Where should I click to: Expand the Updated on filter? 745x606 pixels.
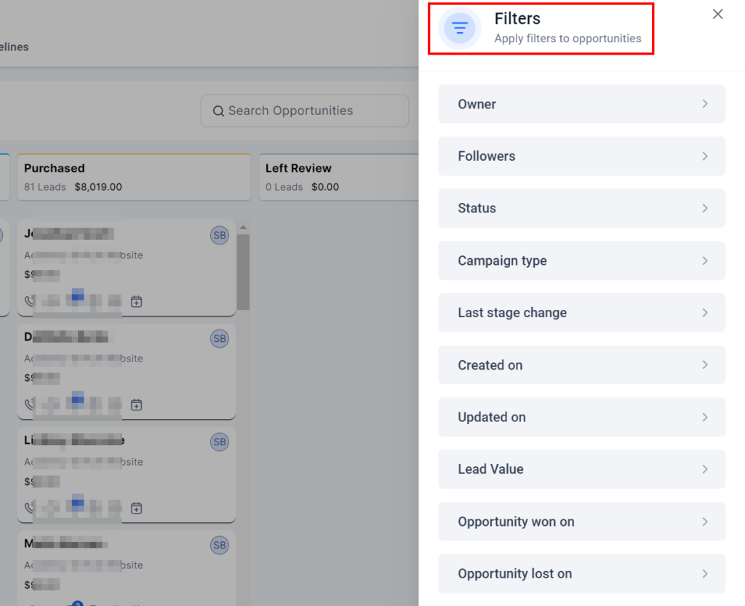581,417
